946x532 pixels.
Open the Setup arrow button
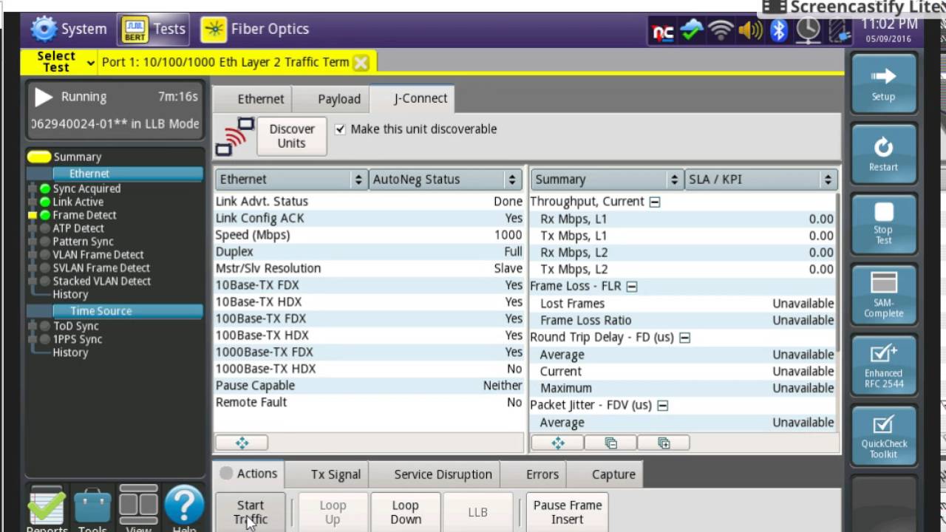click(883, 84)
